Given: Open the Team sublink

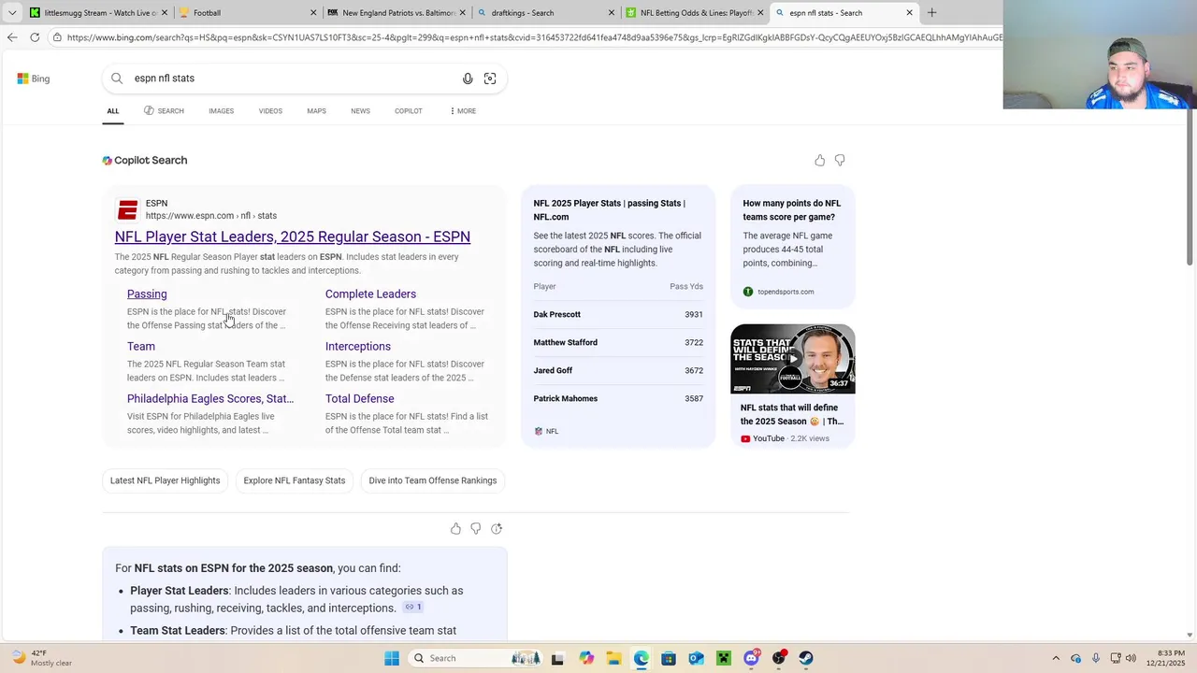Looking at the screenshot, I should pyautogui.click(x=141, y=347).
